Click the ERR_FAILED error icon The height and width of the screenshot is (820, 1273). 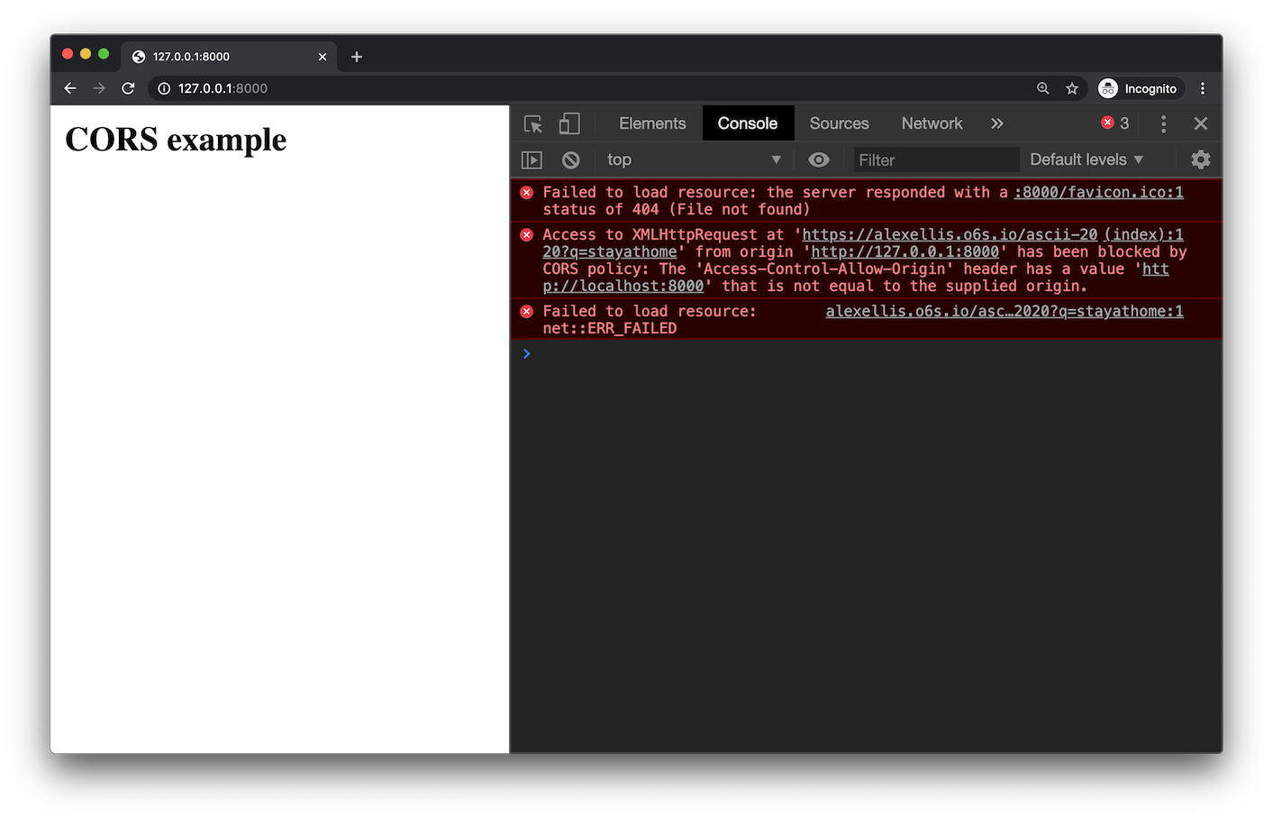pos(527,311)
